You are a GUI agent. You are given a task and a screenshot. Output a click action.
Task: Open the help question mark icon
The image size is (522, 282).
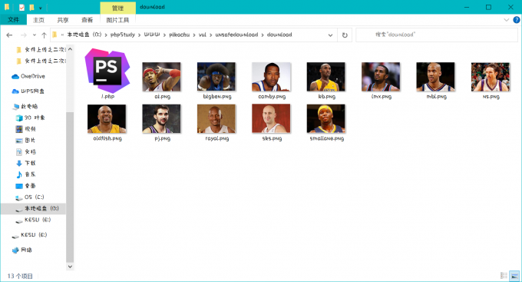pyautogui.click(x=517, y=20)
